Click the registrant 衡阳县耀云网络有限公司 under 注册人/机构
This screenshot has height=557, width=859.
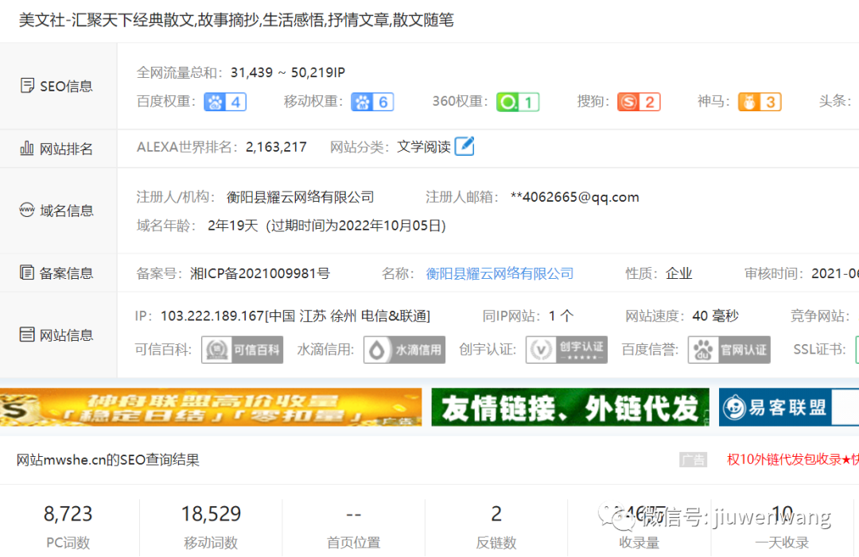coord(300,197)
